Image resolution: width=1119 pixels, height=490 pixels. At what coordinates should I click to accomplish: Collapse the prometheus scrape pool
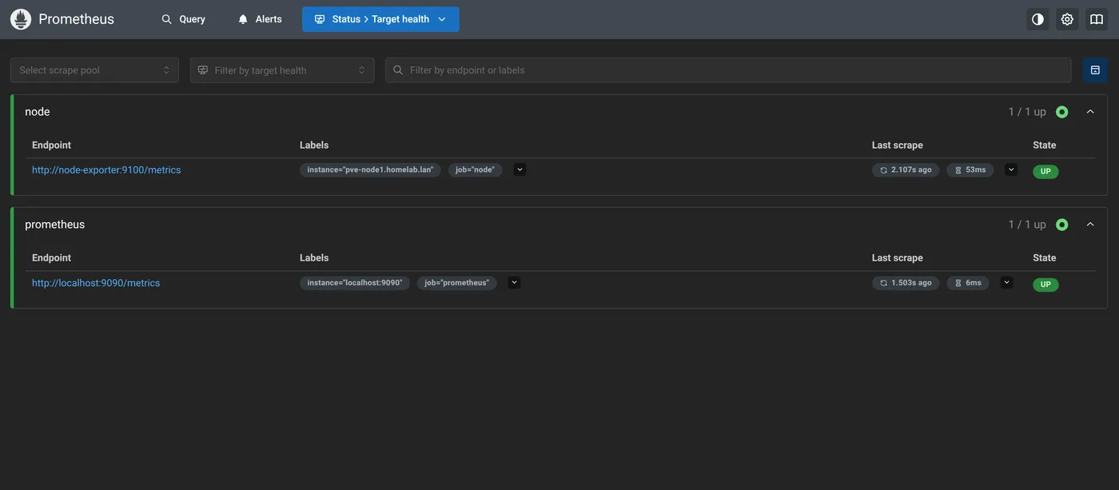pos(1090,225)
